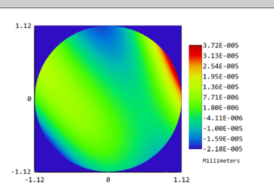Click the 7.71E-006 scale label
This screenshot has height=185, width=274.
[221, 97]
